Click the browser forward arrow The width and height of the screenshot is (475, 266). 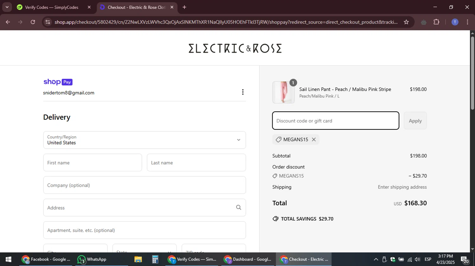click(x=20, y=22)
